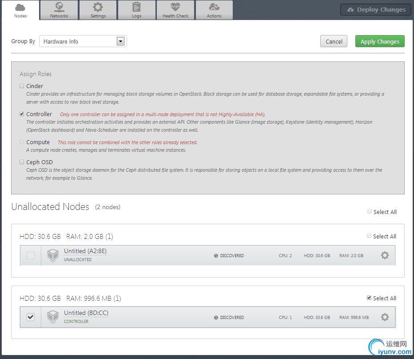Switch to the Networks tab
Viewport: 414px width, 359px height.
coord(59,10)
